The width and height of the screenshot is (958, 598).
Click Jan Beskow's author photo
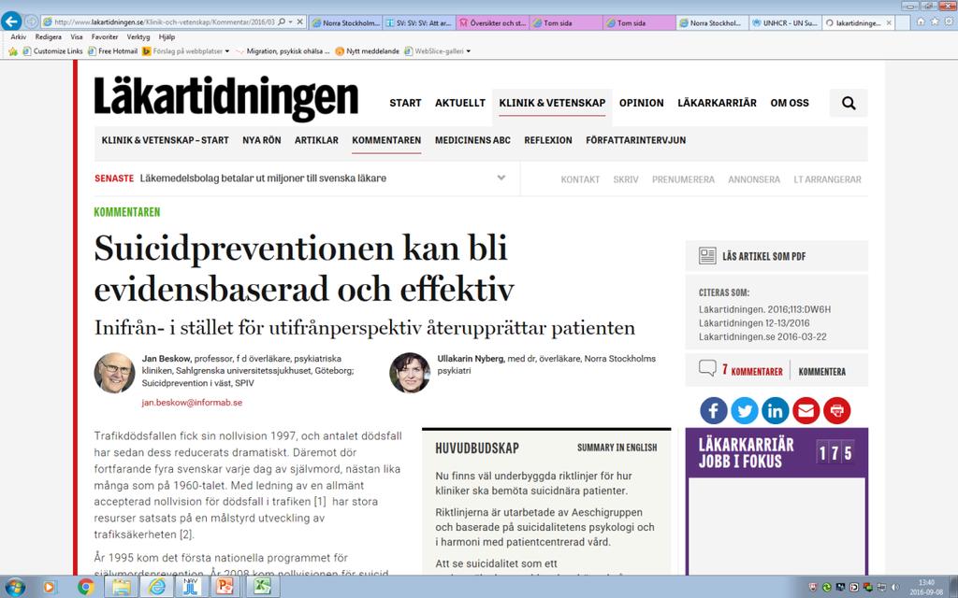tap(115, 373)
